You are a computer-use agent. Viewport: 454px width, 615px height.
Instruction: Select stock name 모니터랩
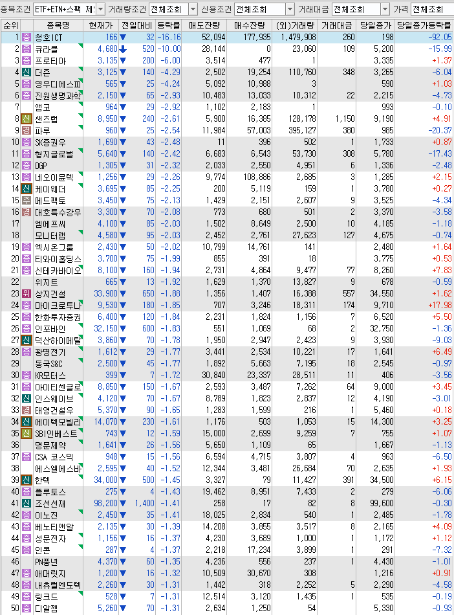(x=50, y=236)
